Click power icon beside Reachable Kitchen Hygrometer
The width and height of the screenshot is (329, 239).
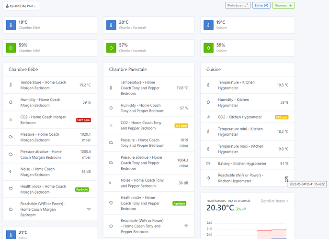coord(208,178)
